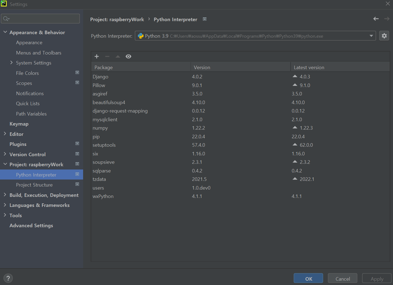Viewport: 393px width, 285px height.
Task: Click the Python logo in interpreter field
Action: click(141, 36)
